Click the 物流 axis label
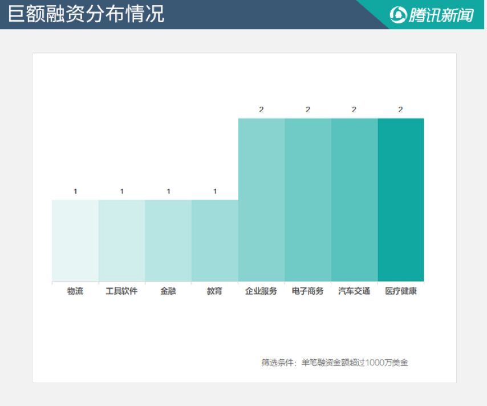 [x=75, y=291]
